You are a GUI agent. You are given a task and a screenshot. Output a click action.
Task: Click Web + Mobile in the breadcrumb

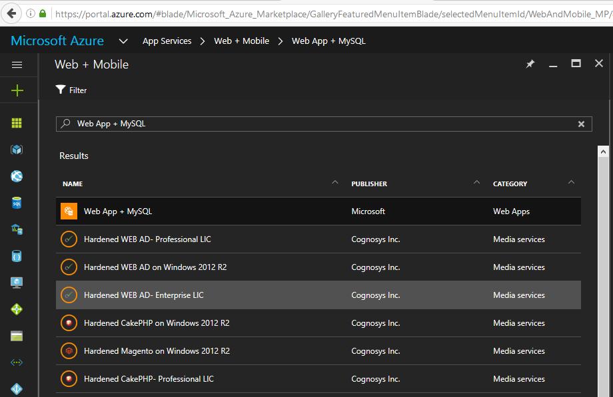pyautogui.click(x=242, y=41)
